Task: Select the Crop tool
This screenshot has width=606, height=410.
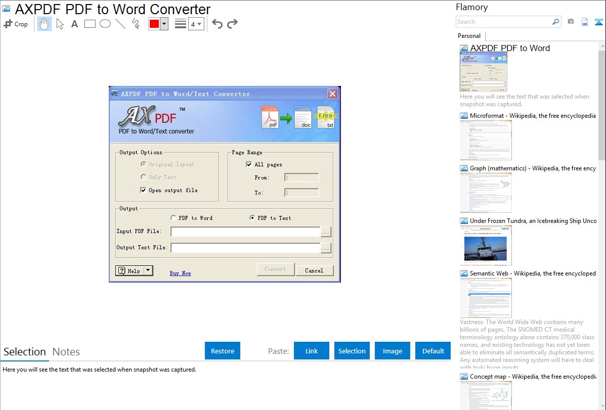Action: point(16,24)
